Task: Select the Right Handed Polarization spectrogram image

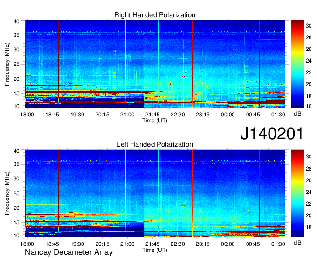Action: click(155, 64)
